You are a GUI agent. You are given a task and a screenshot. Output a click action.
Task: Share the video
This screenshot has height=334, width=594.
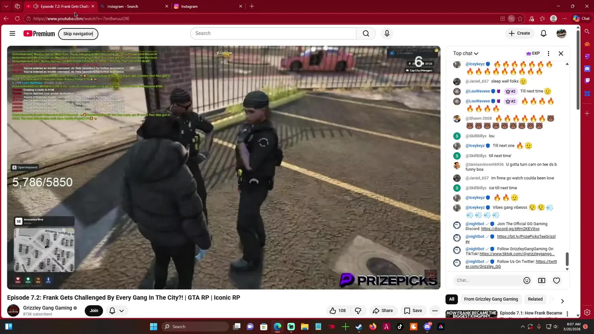tap(383, 311)
